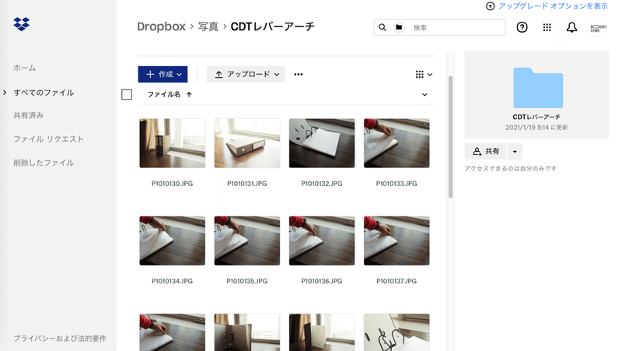Open thumbnail P1010131.JPG
This screenshot has width=622, height=351.
(x=247, y=143)
